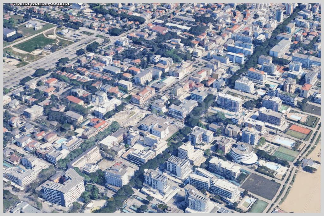Select the red-roofed building at center left

click(x=75, y=100)
